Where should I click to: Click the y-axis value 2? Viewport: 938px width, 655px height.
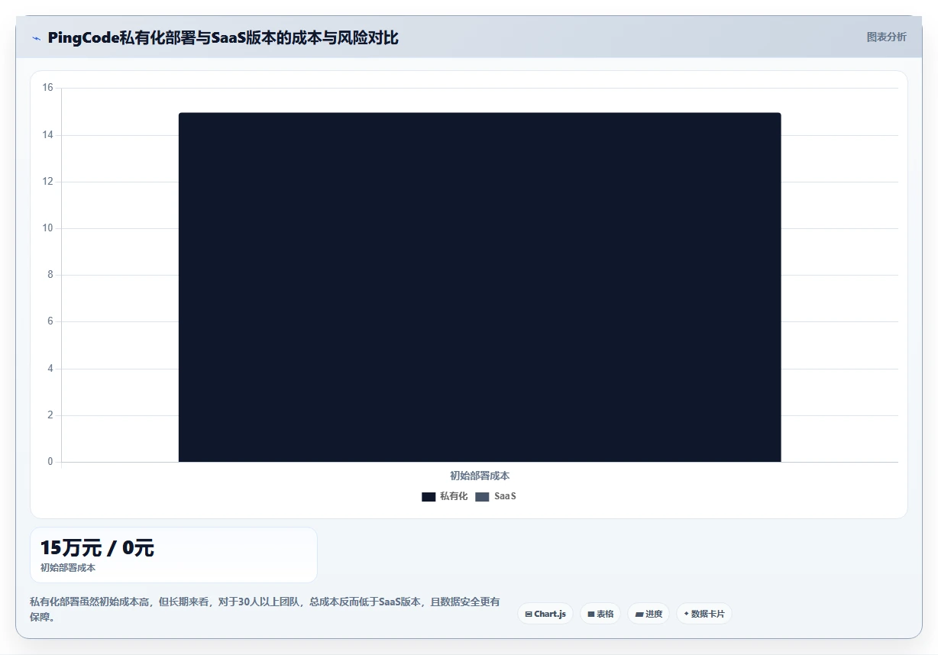pyautogui.click(x=50, y=415)
